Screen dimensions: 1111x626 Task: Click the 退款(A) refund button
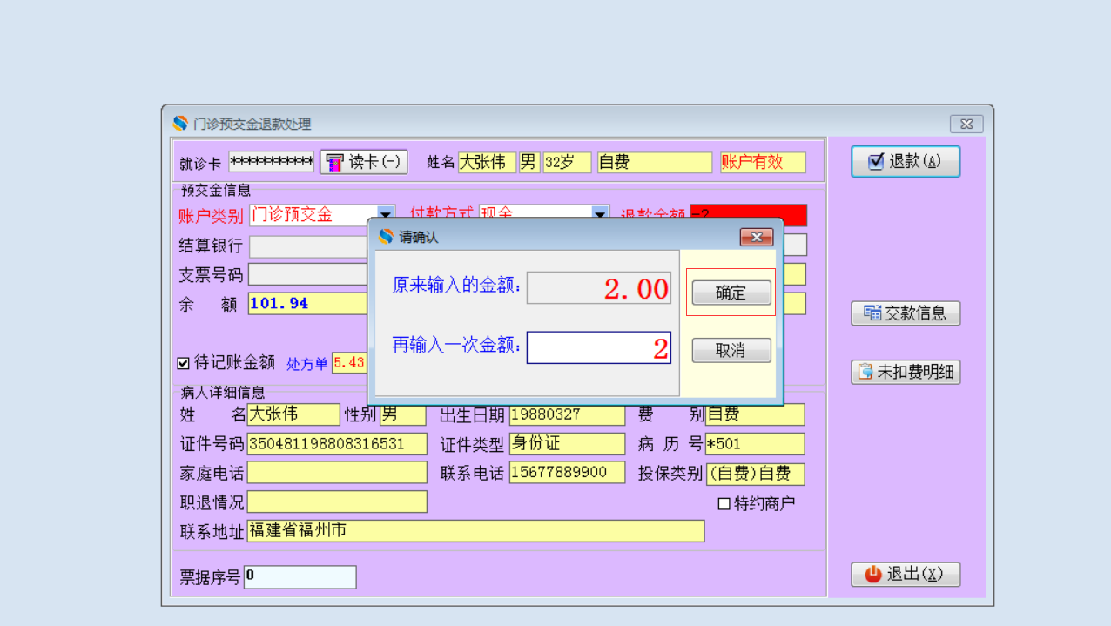click(x=906, y=161)
